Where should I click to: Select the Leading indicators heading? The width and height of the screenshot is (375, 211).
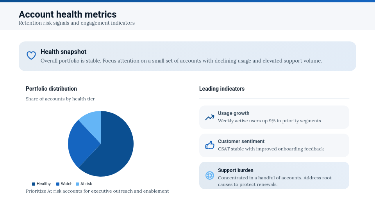point(222,89)
